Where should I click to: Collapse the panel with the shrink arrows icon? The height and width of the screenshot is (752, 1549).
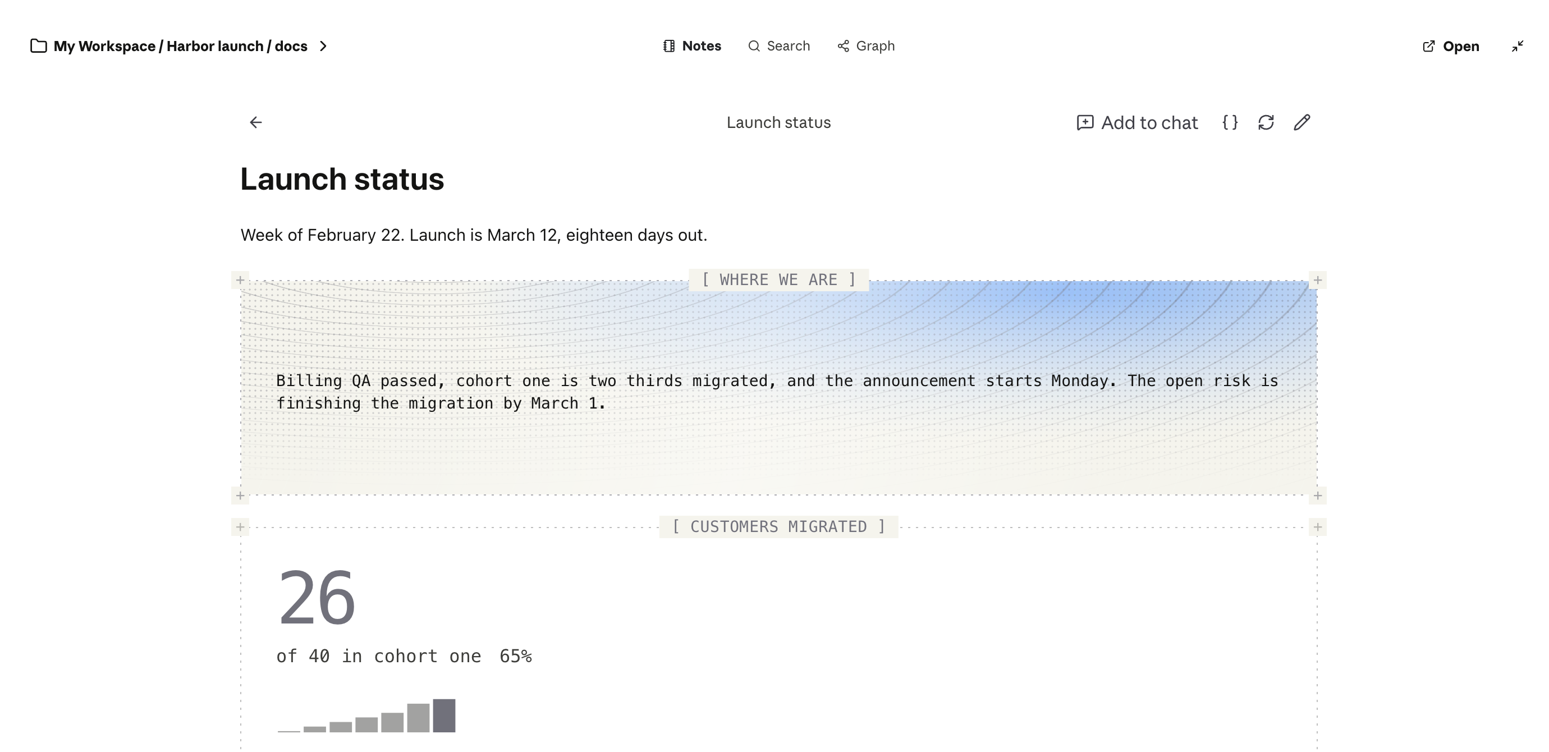coord(1517,46)
